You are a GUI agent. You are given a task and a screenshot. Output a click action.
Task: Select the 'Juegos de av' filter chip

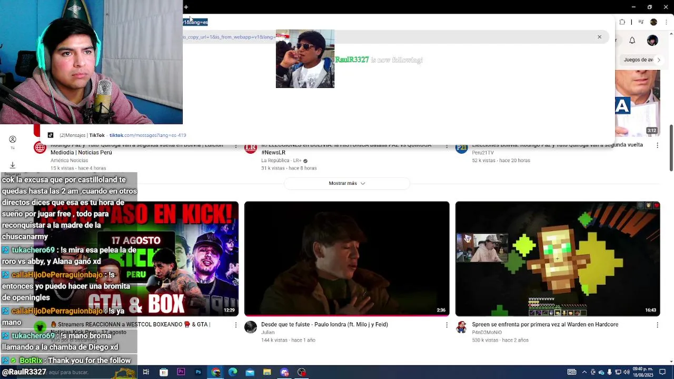tap(638, 59)
